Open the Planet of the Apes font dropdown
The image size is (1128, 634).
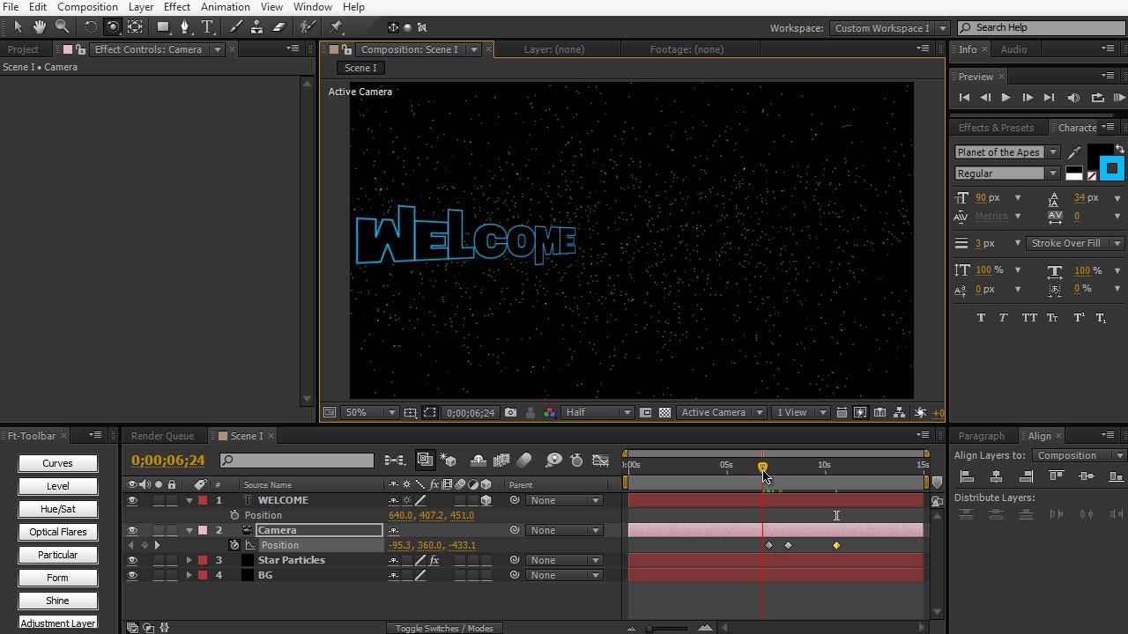[1006, 152]
